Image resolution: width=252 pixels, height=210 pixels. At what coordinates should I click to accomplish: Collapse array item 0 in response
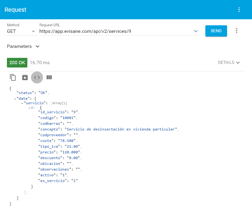tap(29, 108)
